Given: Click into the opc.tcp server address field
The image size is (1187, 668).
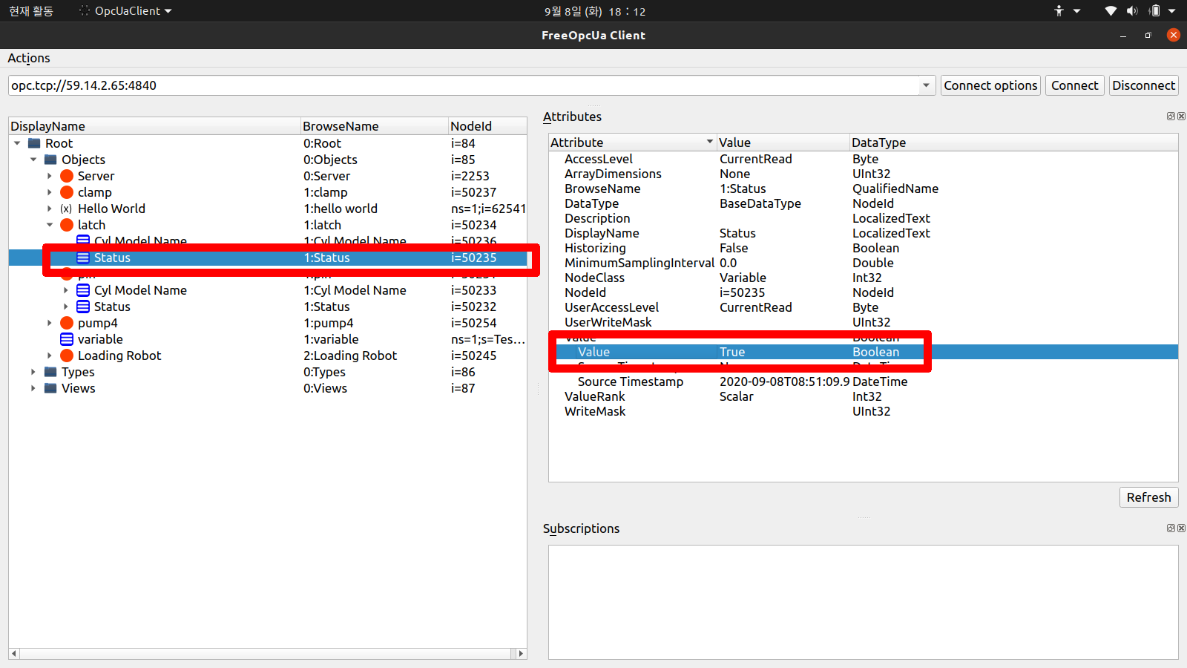Looking at the screenshot, I should coord(460,85).
